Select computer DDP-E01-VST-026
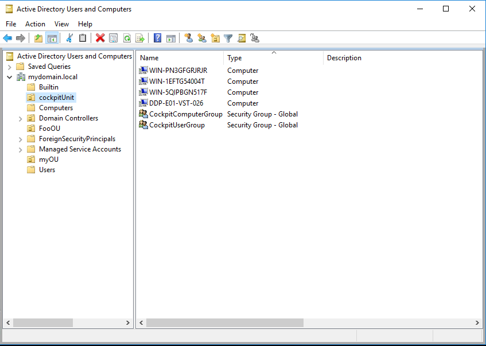486x346 pixels. [x=176, y=103]
